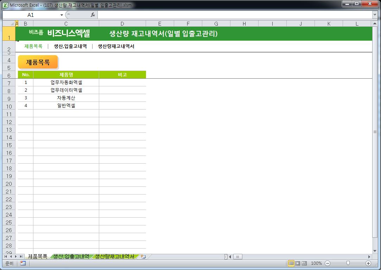Open the Name Box dropdown arrow
The width and height of the screenshot is (381, 270).
[62, 15]
